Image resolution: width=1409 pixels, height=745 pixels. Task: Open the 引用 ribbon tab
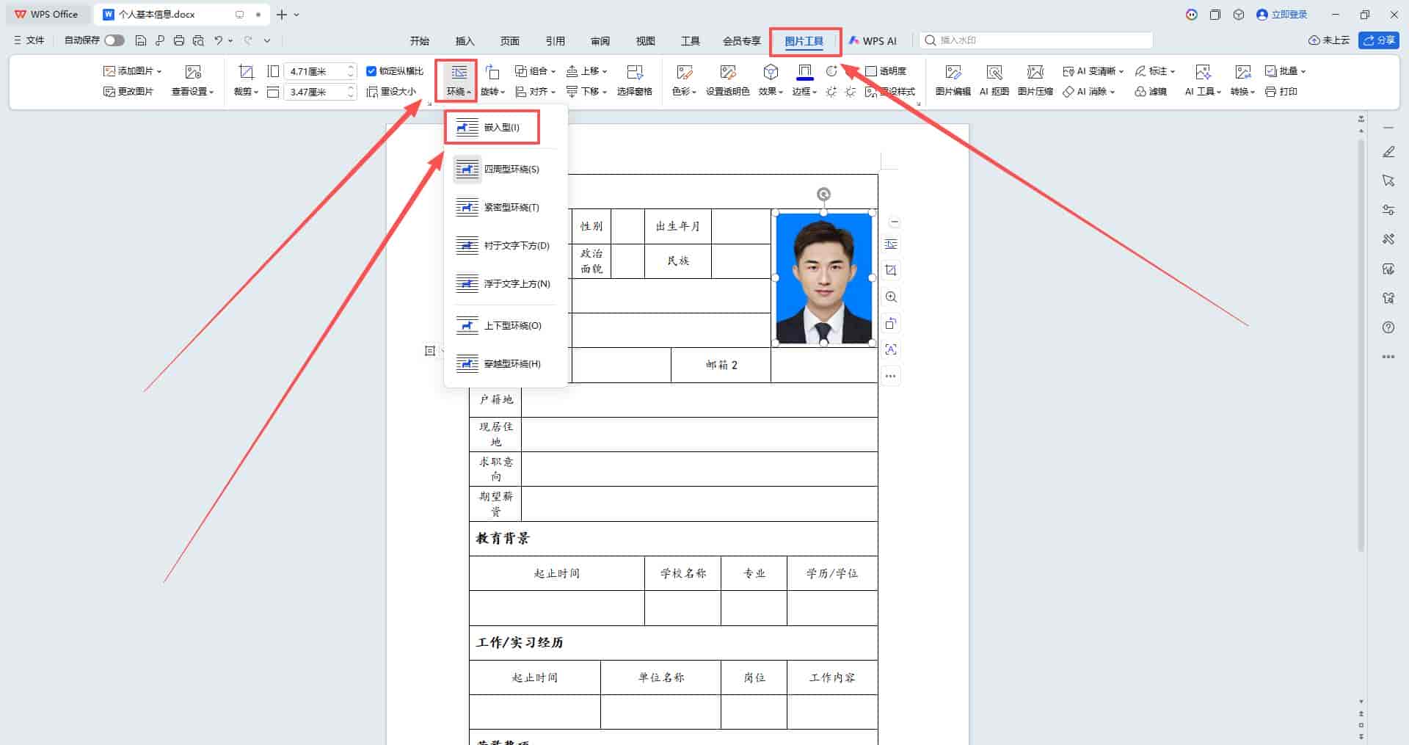[555, 41]
